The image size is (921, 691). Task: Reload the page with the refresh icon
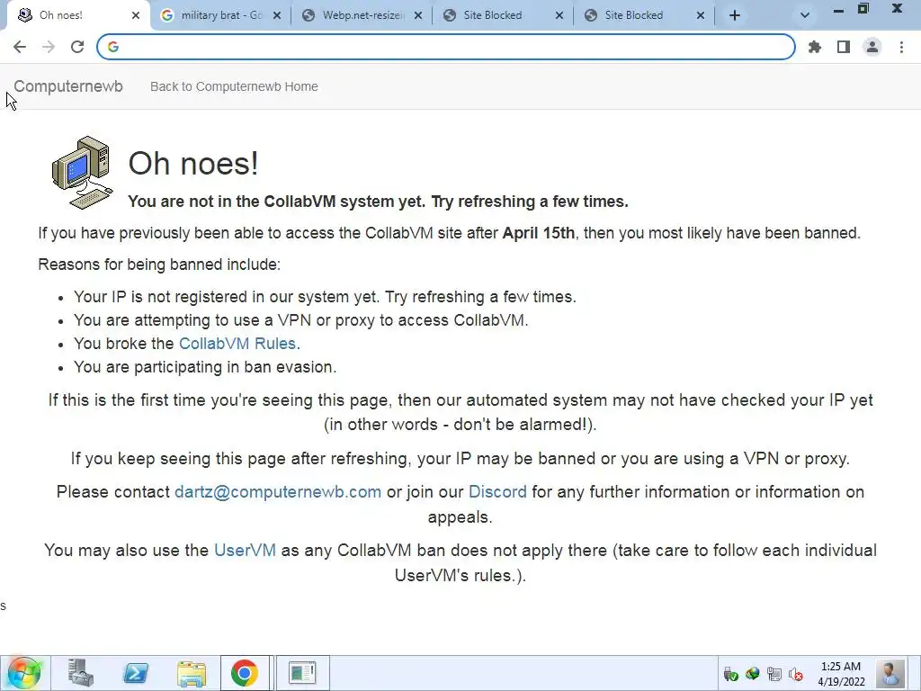77,47
